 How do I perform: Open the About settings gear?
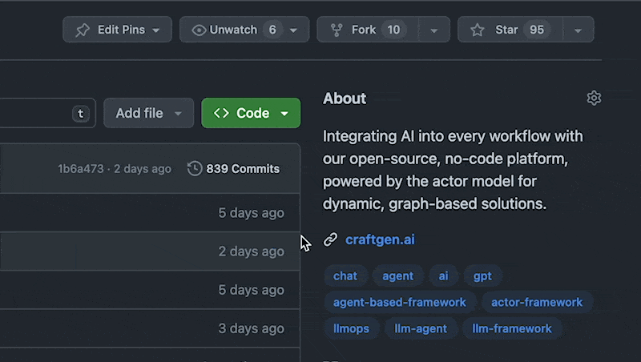[x=594, y=98]
